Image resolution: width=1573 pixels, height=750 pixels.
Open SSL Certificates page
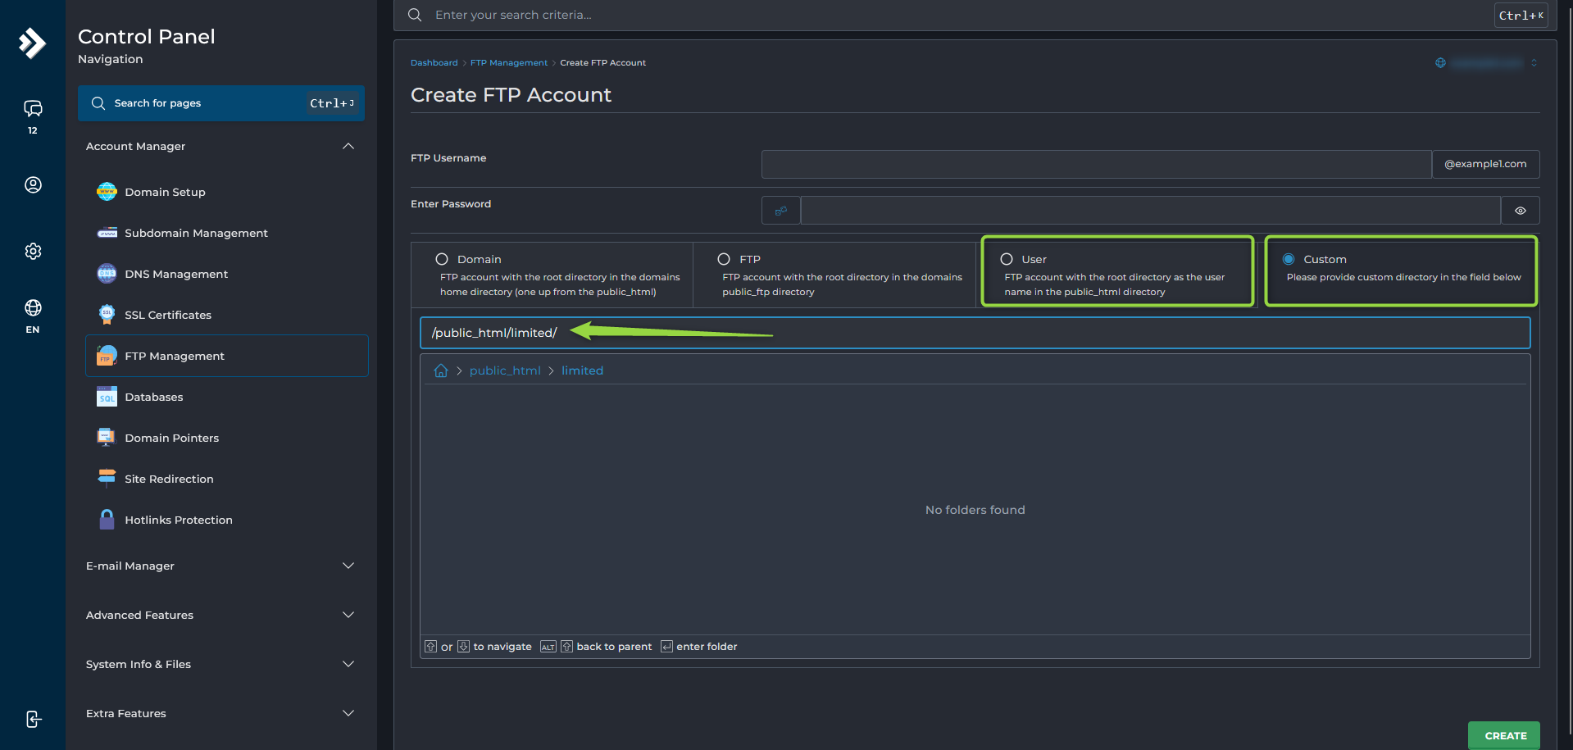click(227, 315)
